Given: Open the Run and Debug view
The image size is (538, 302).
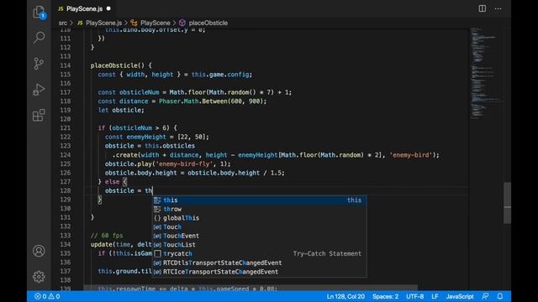Looking at the screenshot, I should pos(39,90).
